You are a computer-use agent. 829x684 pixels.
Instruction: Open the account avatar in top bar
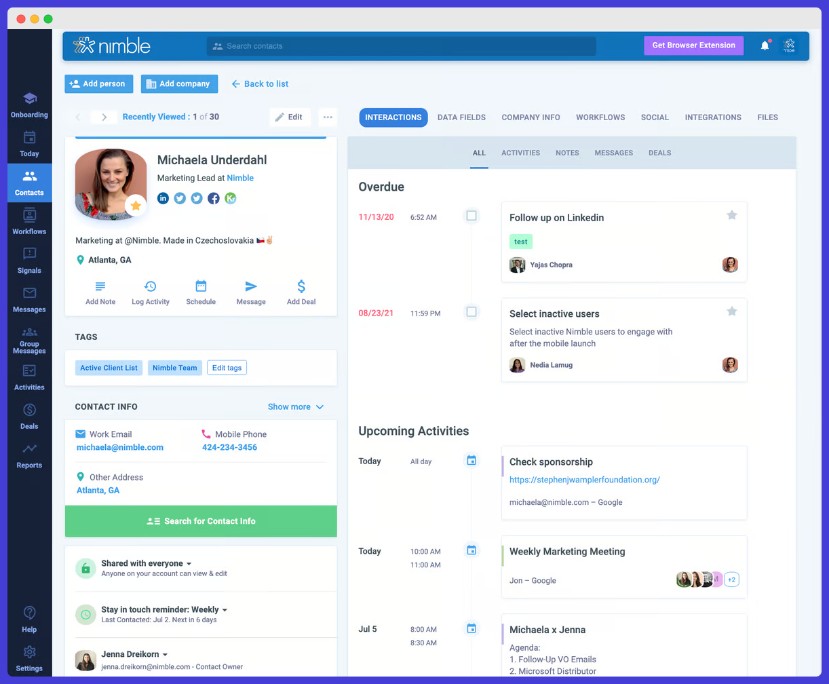coord(789,45)
